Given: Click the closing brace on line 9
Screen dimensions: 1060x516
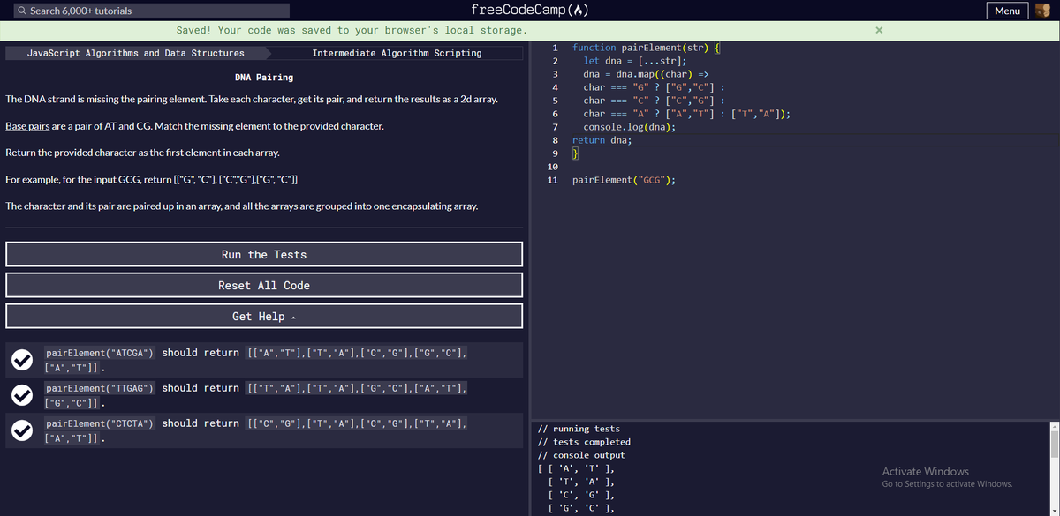Looking at the screenshot, I should [575, 153].
